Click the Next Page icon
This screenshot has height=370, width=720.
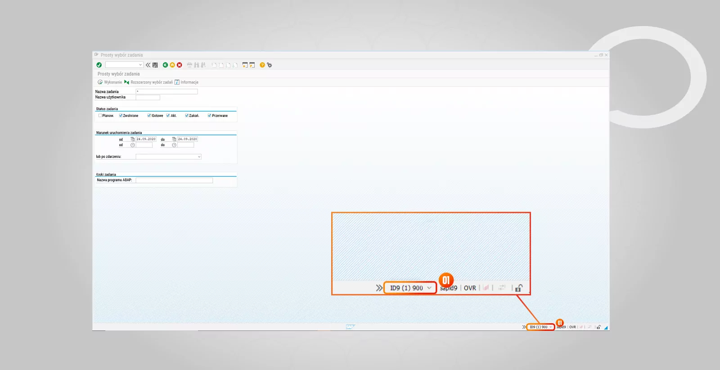coord(228,65)
